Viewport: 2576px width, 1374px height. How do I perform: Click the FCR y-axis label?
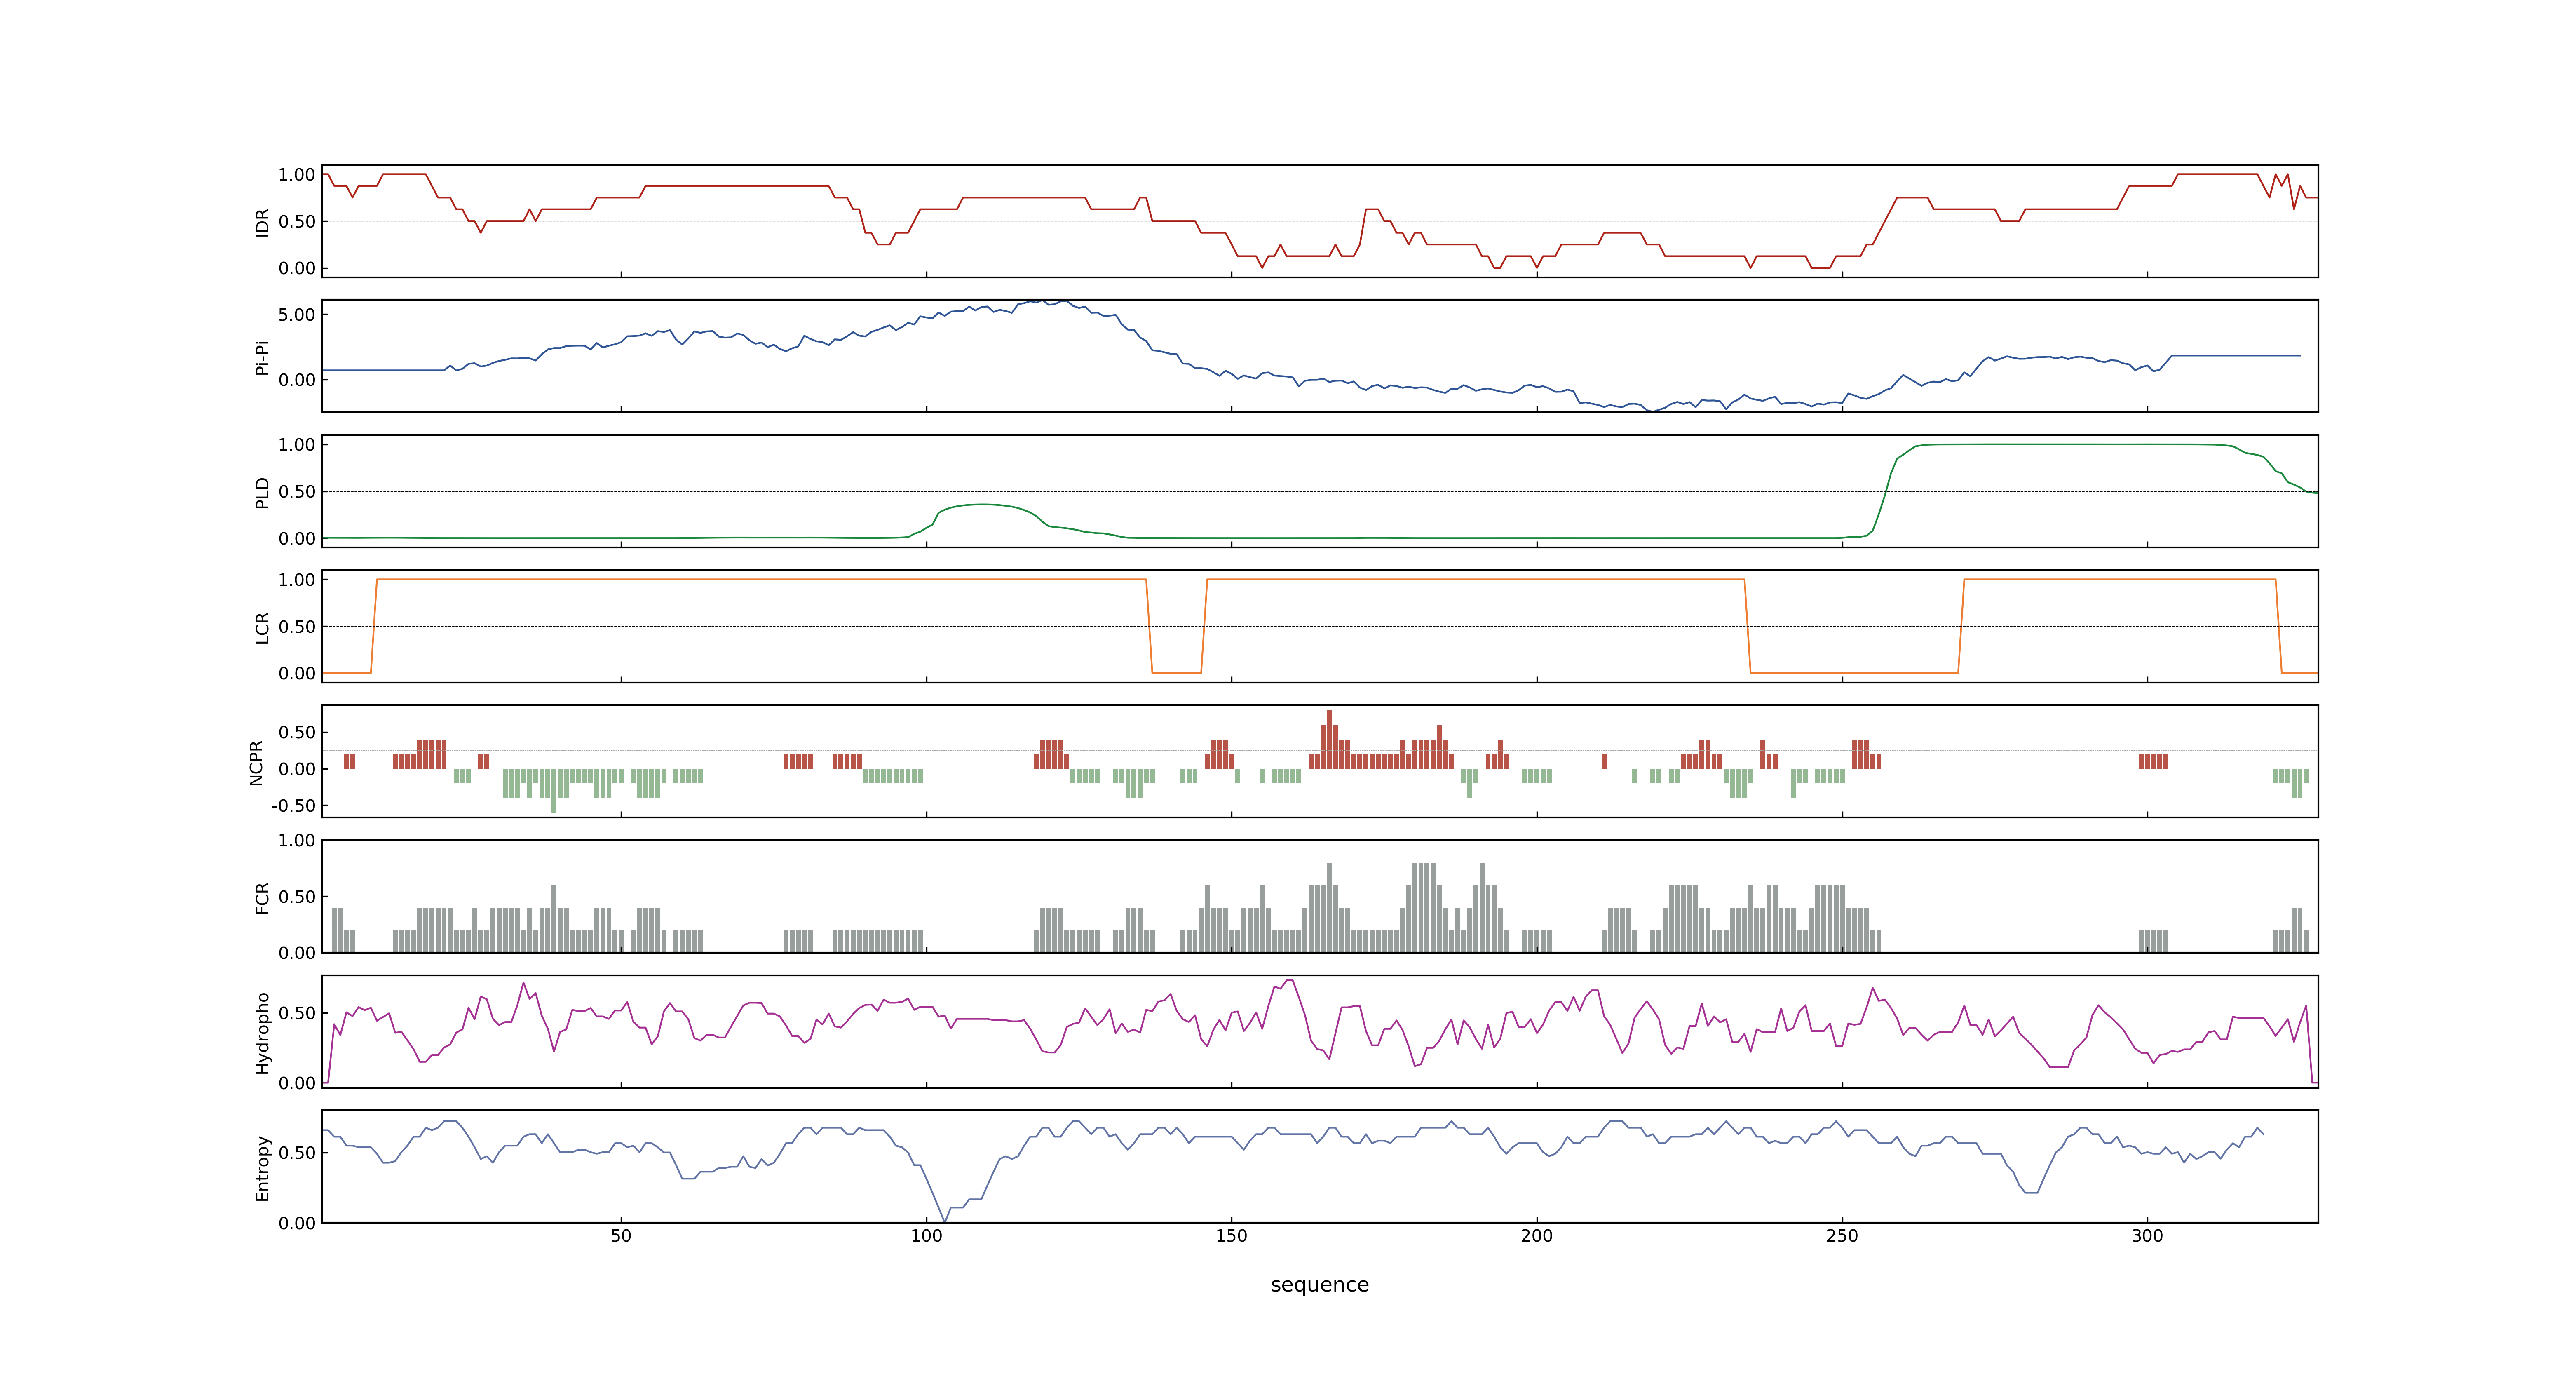263,897
